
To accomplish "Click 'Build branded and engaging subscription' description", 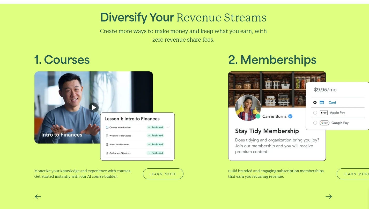I will coord(276,174).
